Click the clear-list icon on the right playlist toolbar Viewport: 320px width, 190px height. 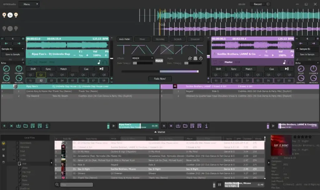[199, 126]
